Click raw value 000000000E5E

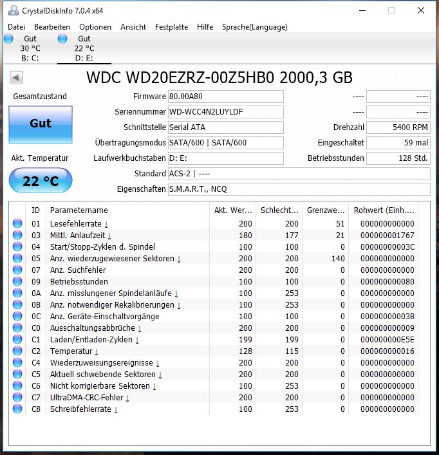pos(388,340)
